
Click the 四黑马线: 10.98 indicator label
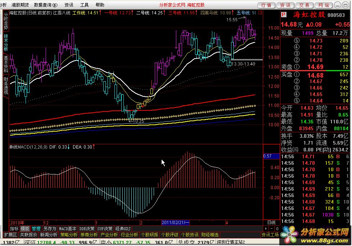pyautogui.click(x=217, y=13)
